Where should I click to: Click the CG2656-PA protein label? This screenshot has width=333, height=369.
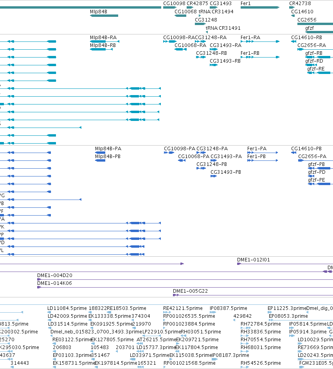click(312, 156)
